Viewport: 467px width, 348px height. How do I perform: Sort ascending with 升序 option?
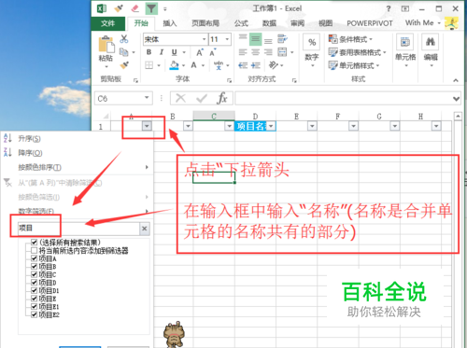point(29,138)
